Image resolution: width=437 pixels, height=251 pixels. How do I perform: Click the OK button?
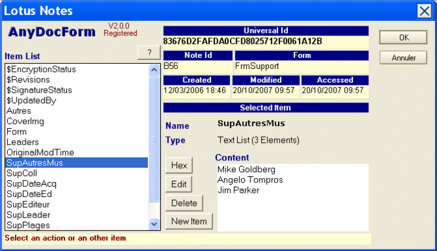click(403, 37)
